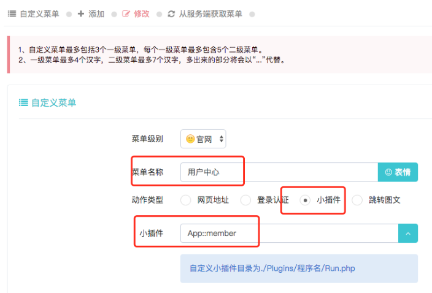Select the 登录认证 radio option

(245, 200)
